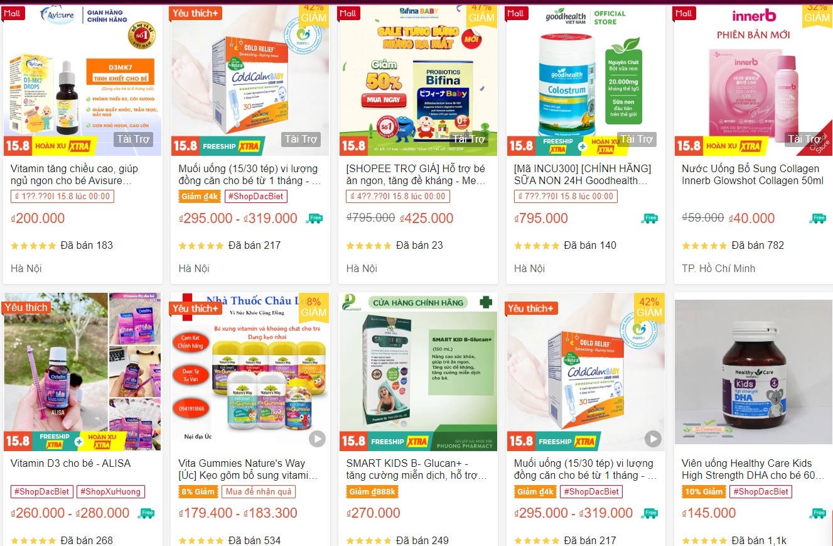Select the Mua để nhận quà tag
833x546 pixels.
tap(258, 491)
